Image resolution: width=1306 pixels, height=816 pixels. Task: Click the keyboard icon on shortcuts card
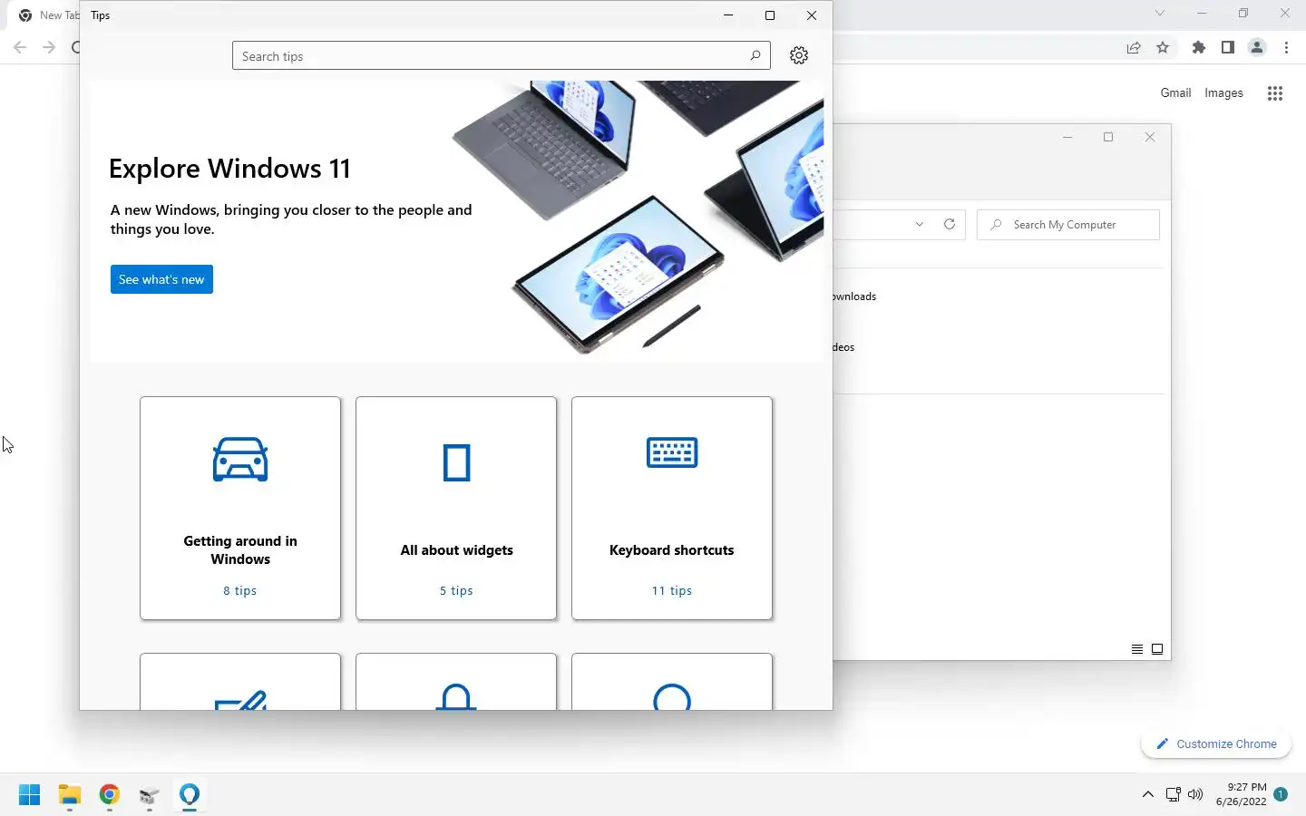[672, 452]
